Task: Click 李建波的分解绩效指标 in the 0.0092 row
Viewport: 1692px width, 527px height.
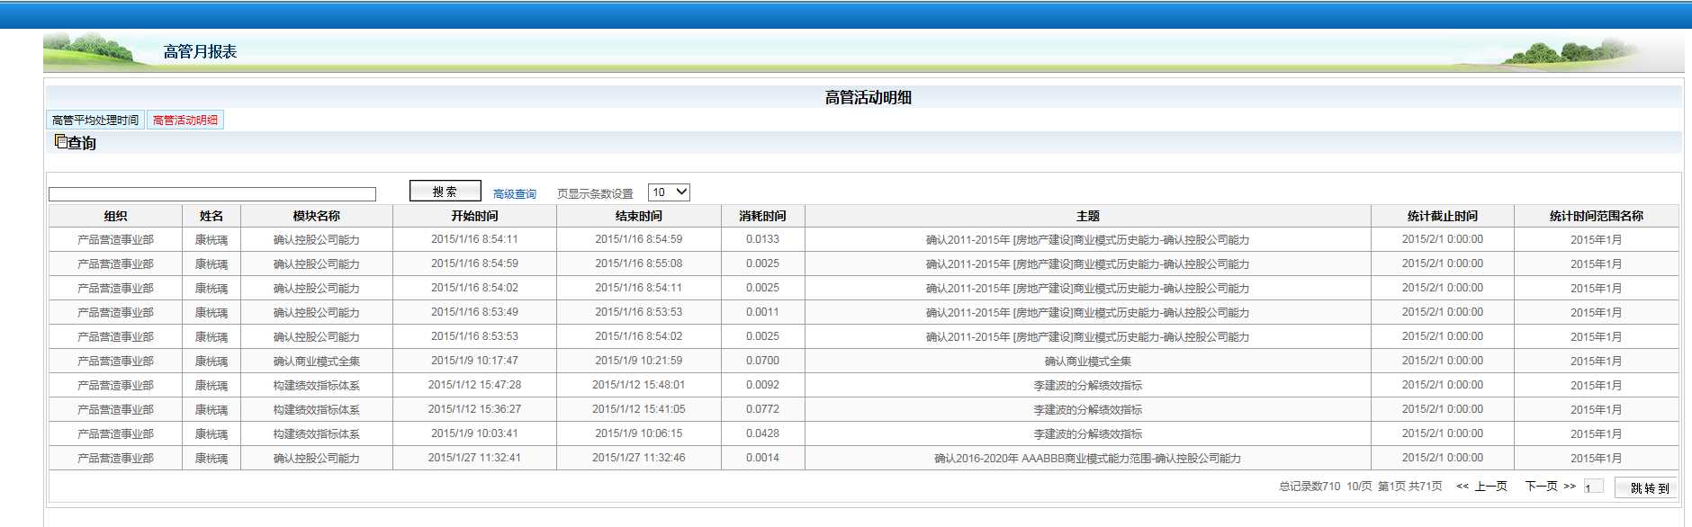Action: click(1087, 386)
